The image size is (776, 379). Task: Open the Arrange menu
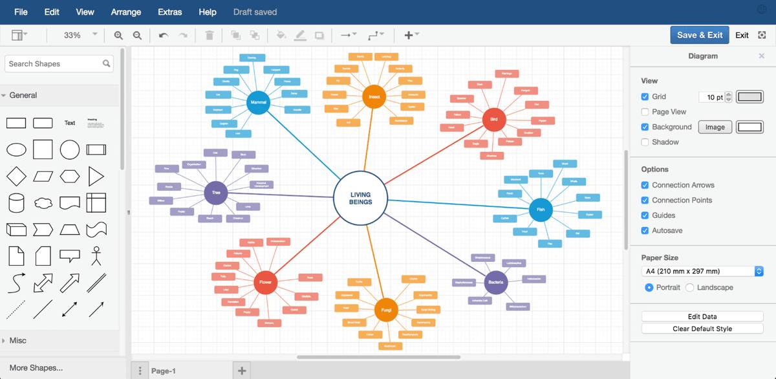coord(126,12)
